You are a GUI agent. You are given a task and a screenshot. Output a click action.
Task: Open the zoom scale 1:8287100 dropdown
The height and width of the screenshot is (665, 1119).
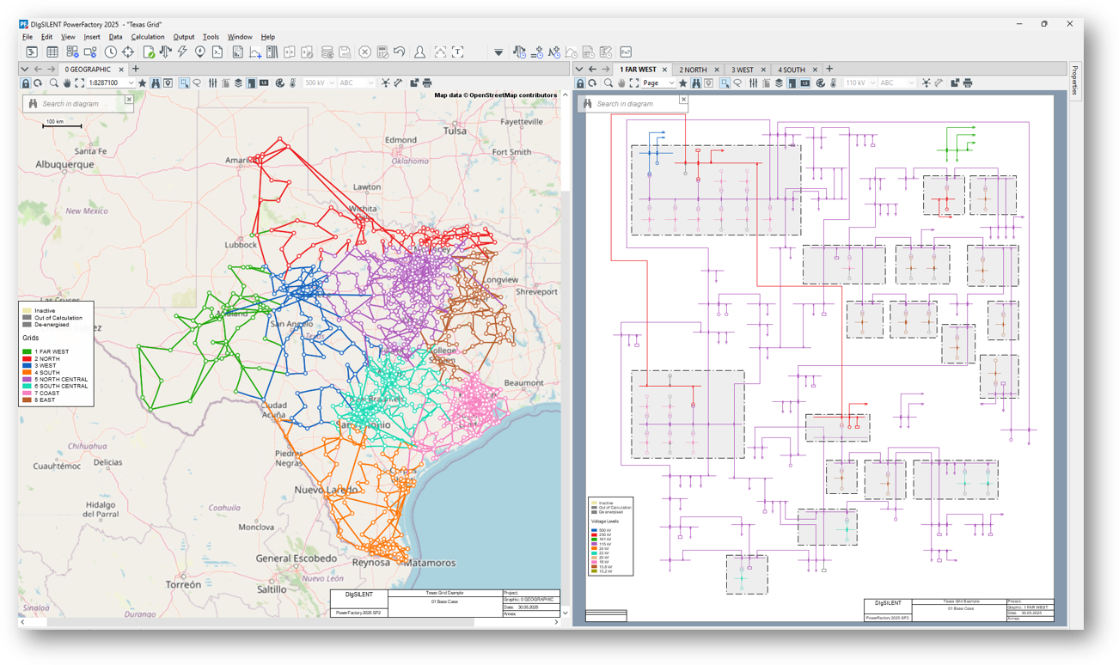point(131,83)
